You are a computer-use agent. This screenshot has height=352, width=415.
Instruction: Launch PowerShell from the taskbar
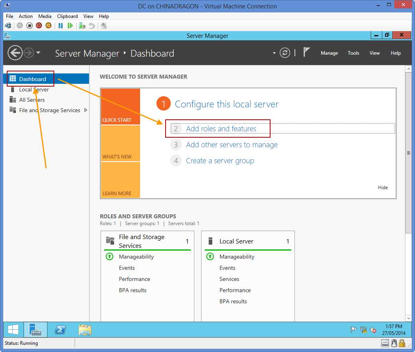coord(60,330)
